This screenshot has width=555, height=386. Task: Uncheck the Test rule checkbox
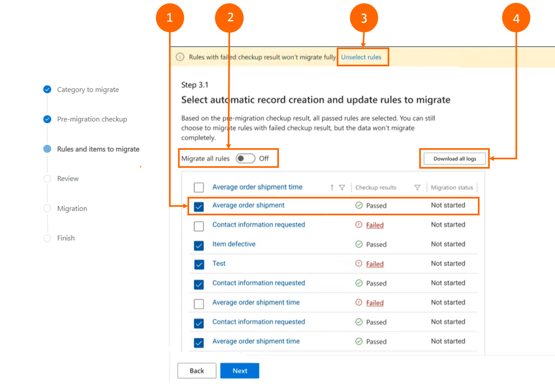[199, 264]
